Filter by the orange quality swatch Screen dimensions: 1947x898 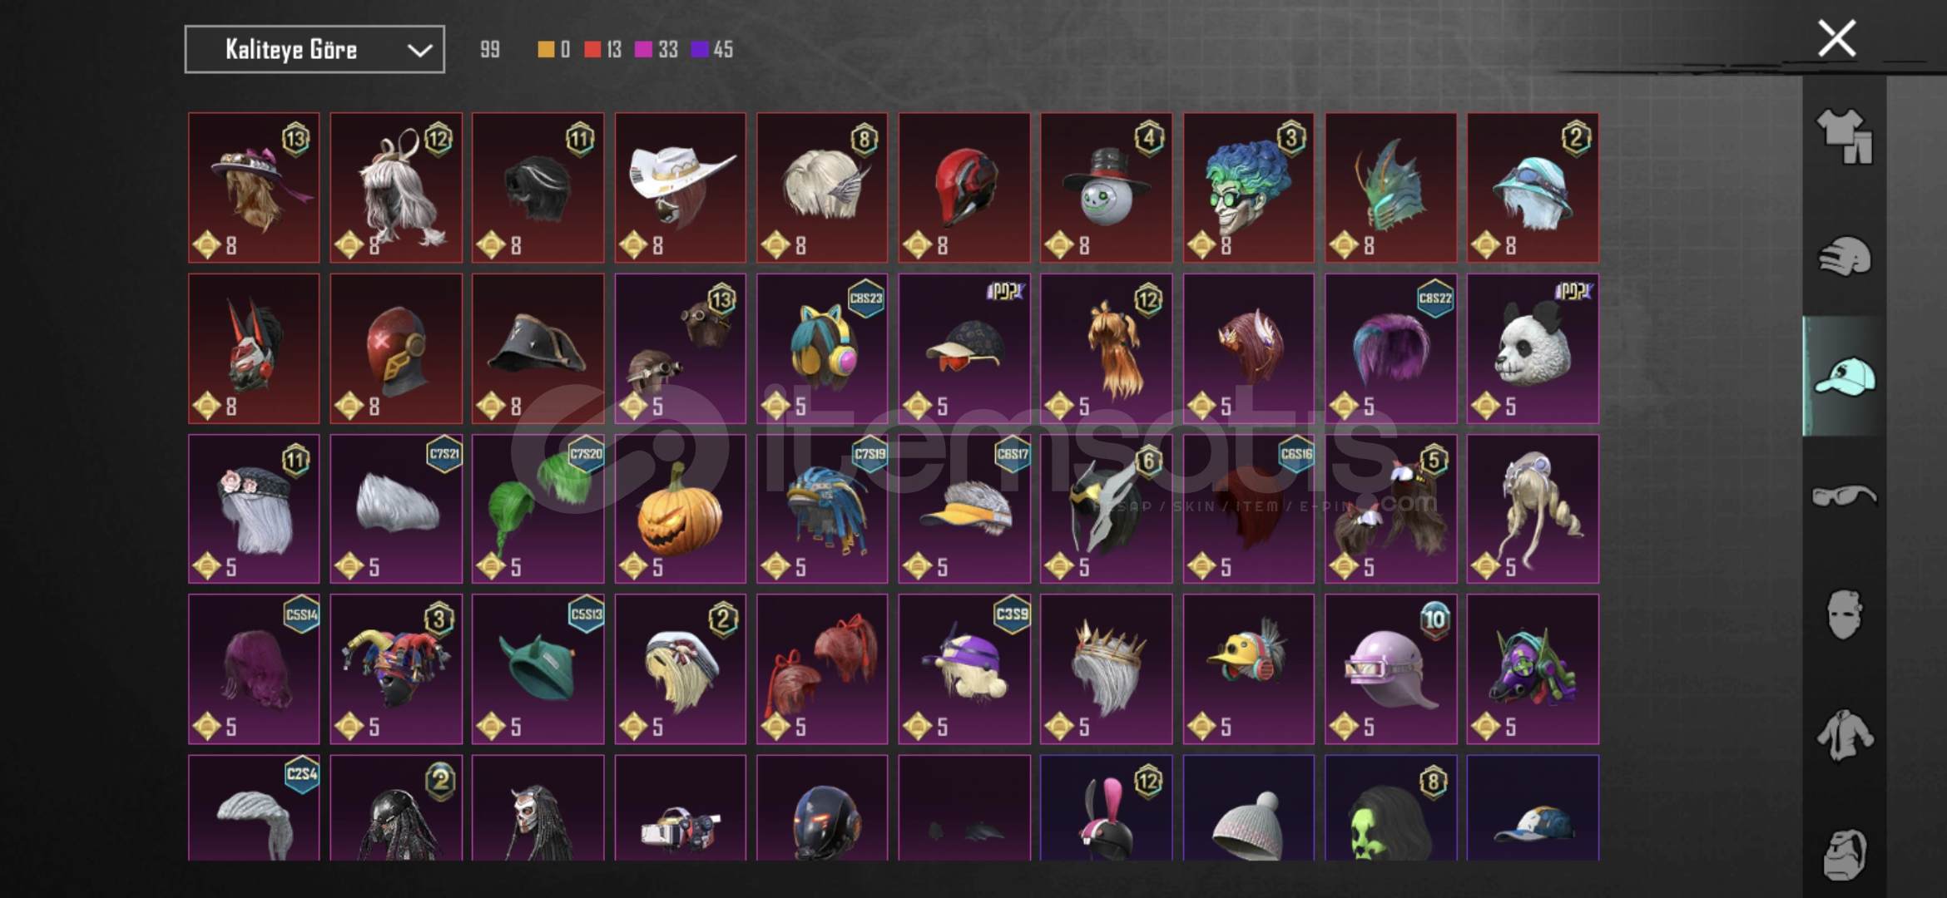tap(546, 50)
